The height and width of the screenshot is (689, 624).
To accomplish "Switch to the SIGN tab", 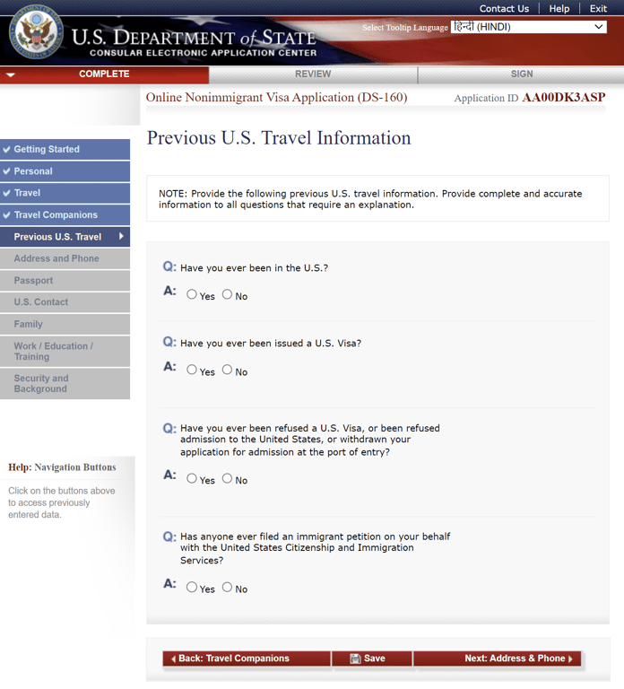I will 522,74.
